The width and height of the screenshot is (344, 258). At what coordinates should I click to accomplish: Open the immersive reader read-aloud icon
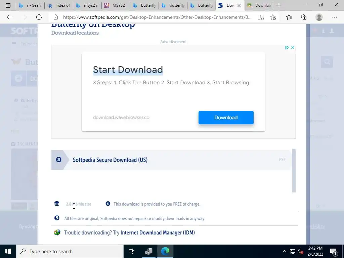click(261, 17)
